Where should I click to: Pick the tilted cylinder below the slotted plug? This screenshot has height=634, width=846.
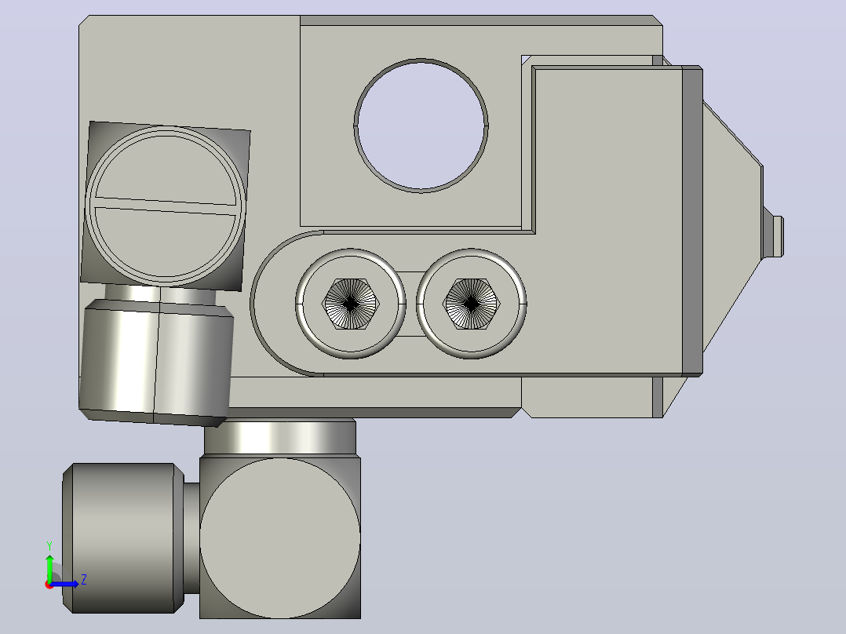click(156, 363)
